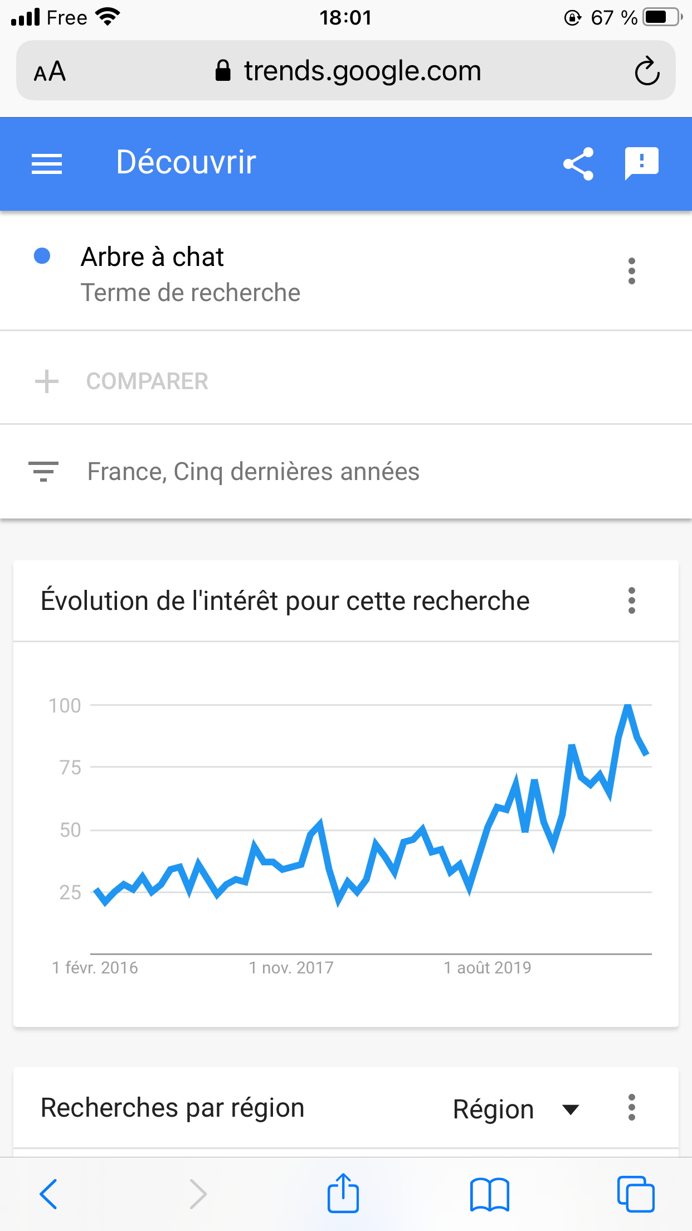This screenshot has height=1231, width=692.
Task: Show Safari open tabs overview
Action: click(x=635, y=1194)
